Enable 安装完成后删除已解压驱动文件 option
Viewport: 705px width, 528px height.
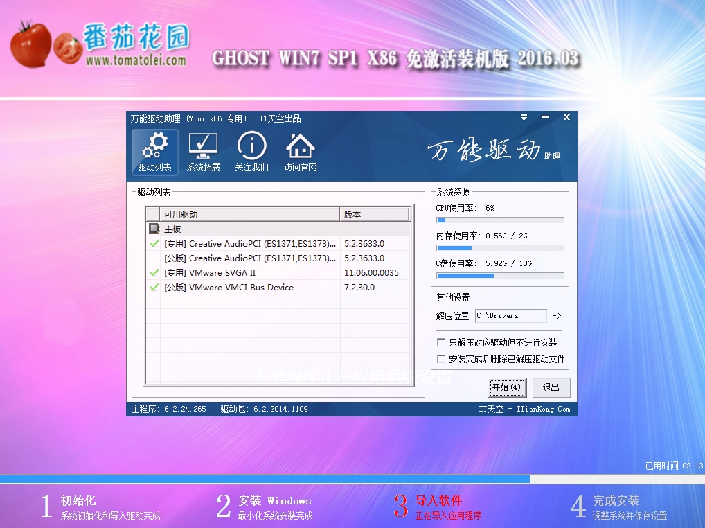pos(441,359)
